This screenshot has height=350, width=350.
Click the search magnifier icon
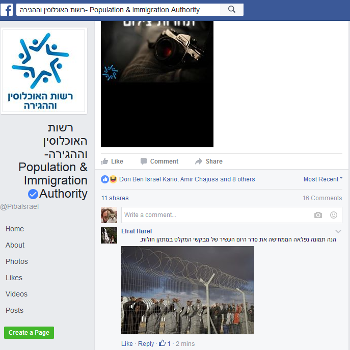point(231,10)
